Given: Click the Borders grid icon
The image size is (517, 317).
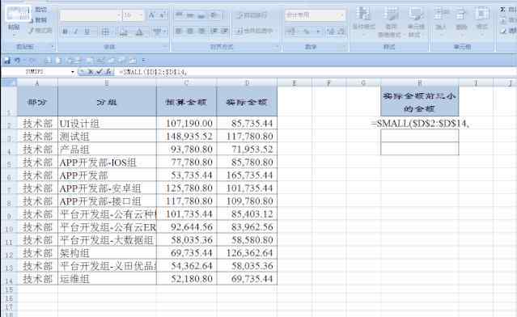Looking at the screenshot, I should [x=105, y=32].
